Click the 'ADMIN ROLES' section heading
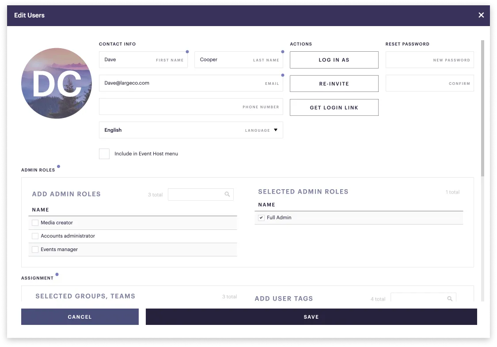Viewport: 497px width, 347px height. click(38, 170)
